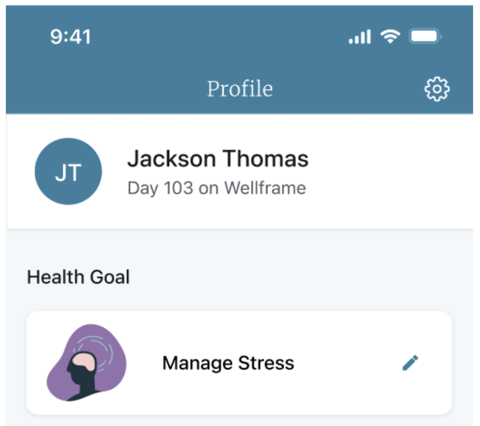Tap the 9:41 clock in status bar
This screenshot has width=480, height=426.
point(71,37)
